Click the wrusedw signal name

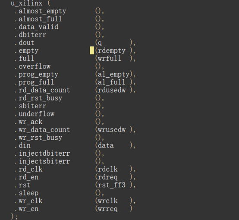(x=112, y=130)
